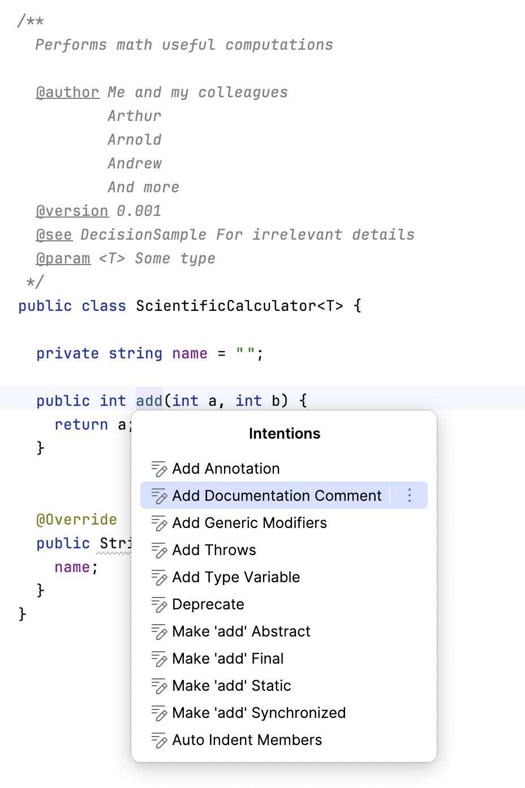
Task: Click the intention icon for Make 'add' Synchronized
Action: coord(159,712)
